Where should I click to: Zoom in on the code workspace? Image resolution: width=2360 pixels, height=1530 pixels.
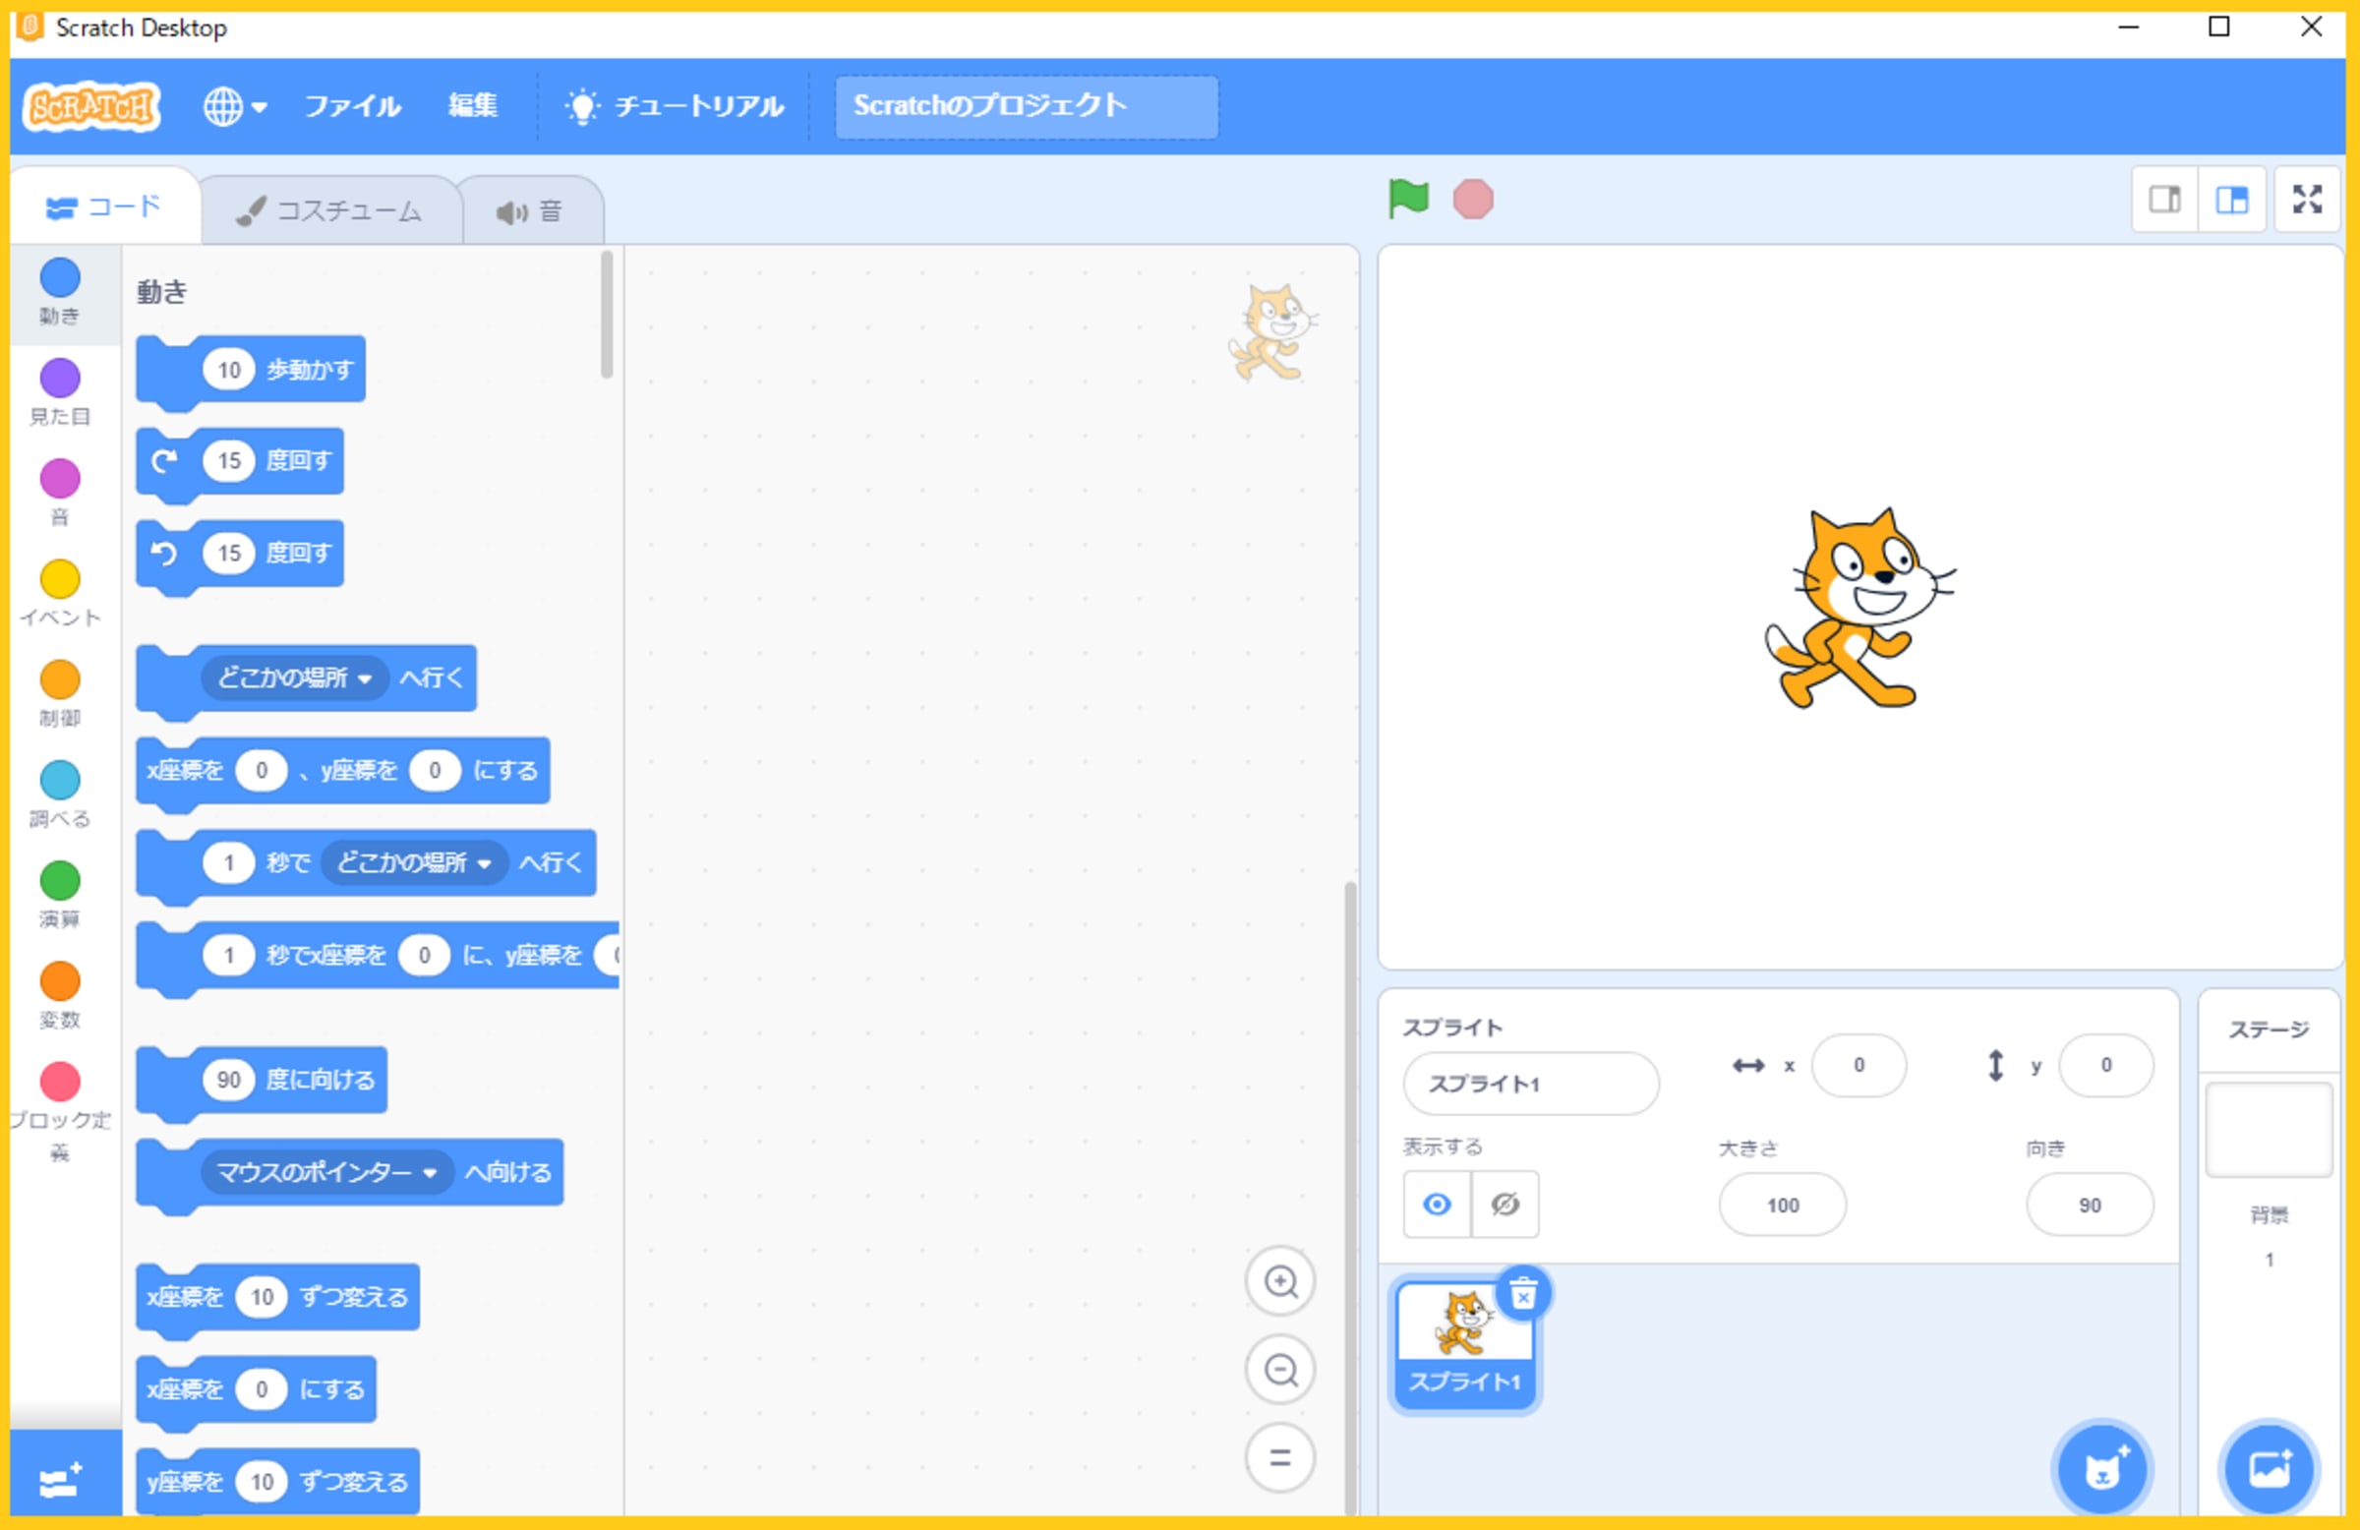[x=1280, y=1281]
